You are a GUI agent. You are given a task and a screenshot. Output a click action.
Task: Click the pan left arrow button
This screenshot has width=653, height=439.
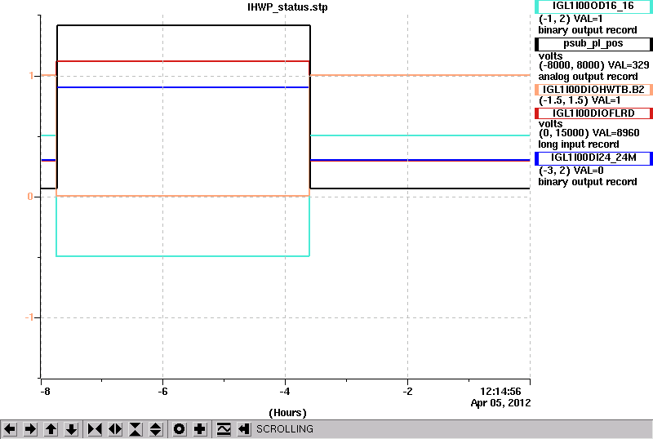[10, 429]
